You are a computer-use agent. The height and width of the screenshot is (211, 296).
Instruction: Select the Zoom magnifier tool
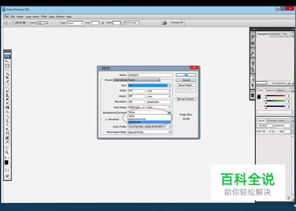click(x=7, y=153)
